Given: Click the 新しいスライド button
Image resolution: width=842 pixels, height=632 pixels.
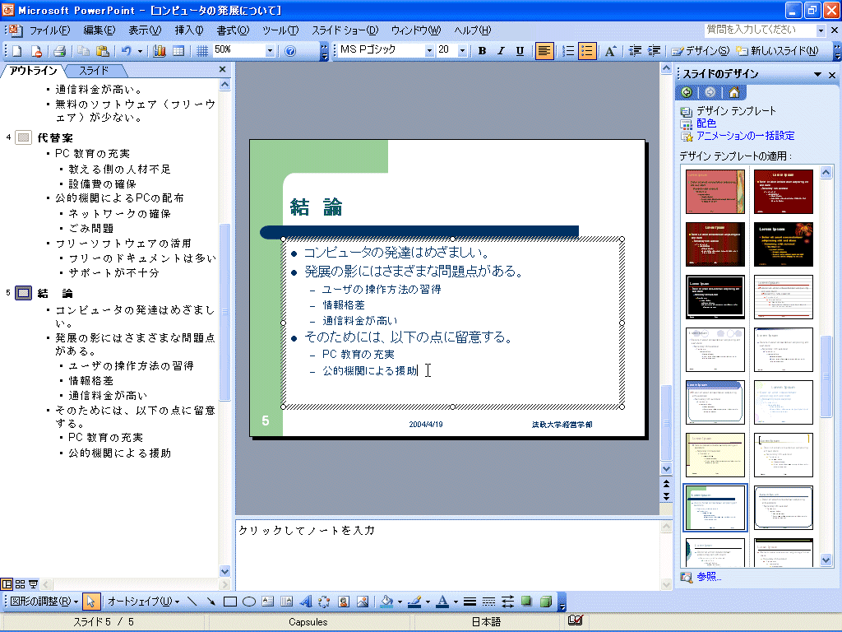Looking at the screenshot, I should coord(777,51).
